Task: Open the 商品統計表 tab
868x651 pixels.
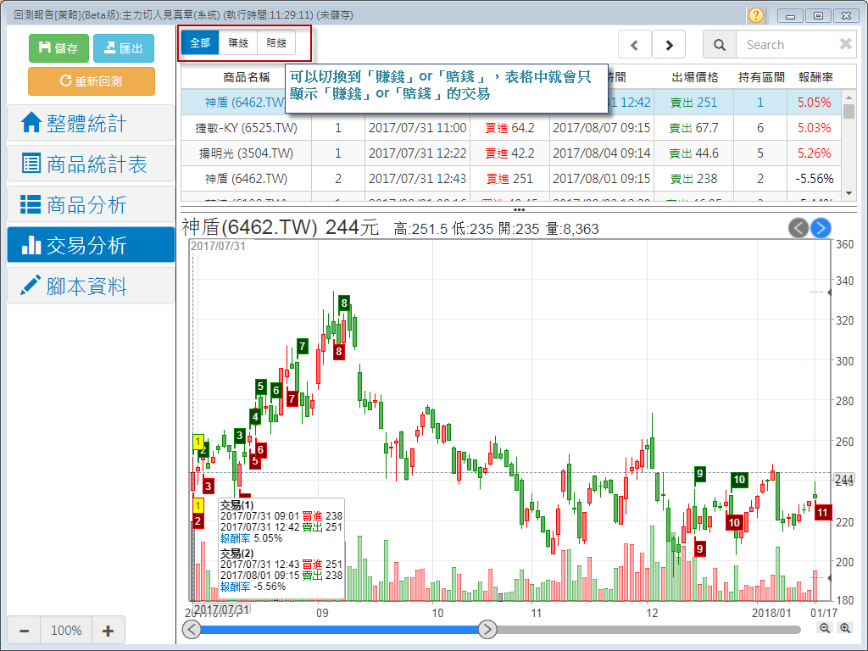Action: click(x=90, y=164)
